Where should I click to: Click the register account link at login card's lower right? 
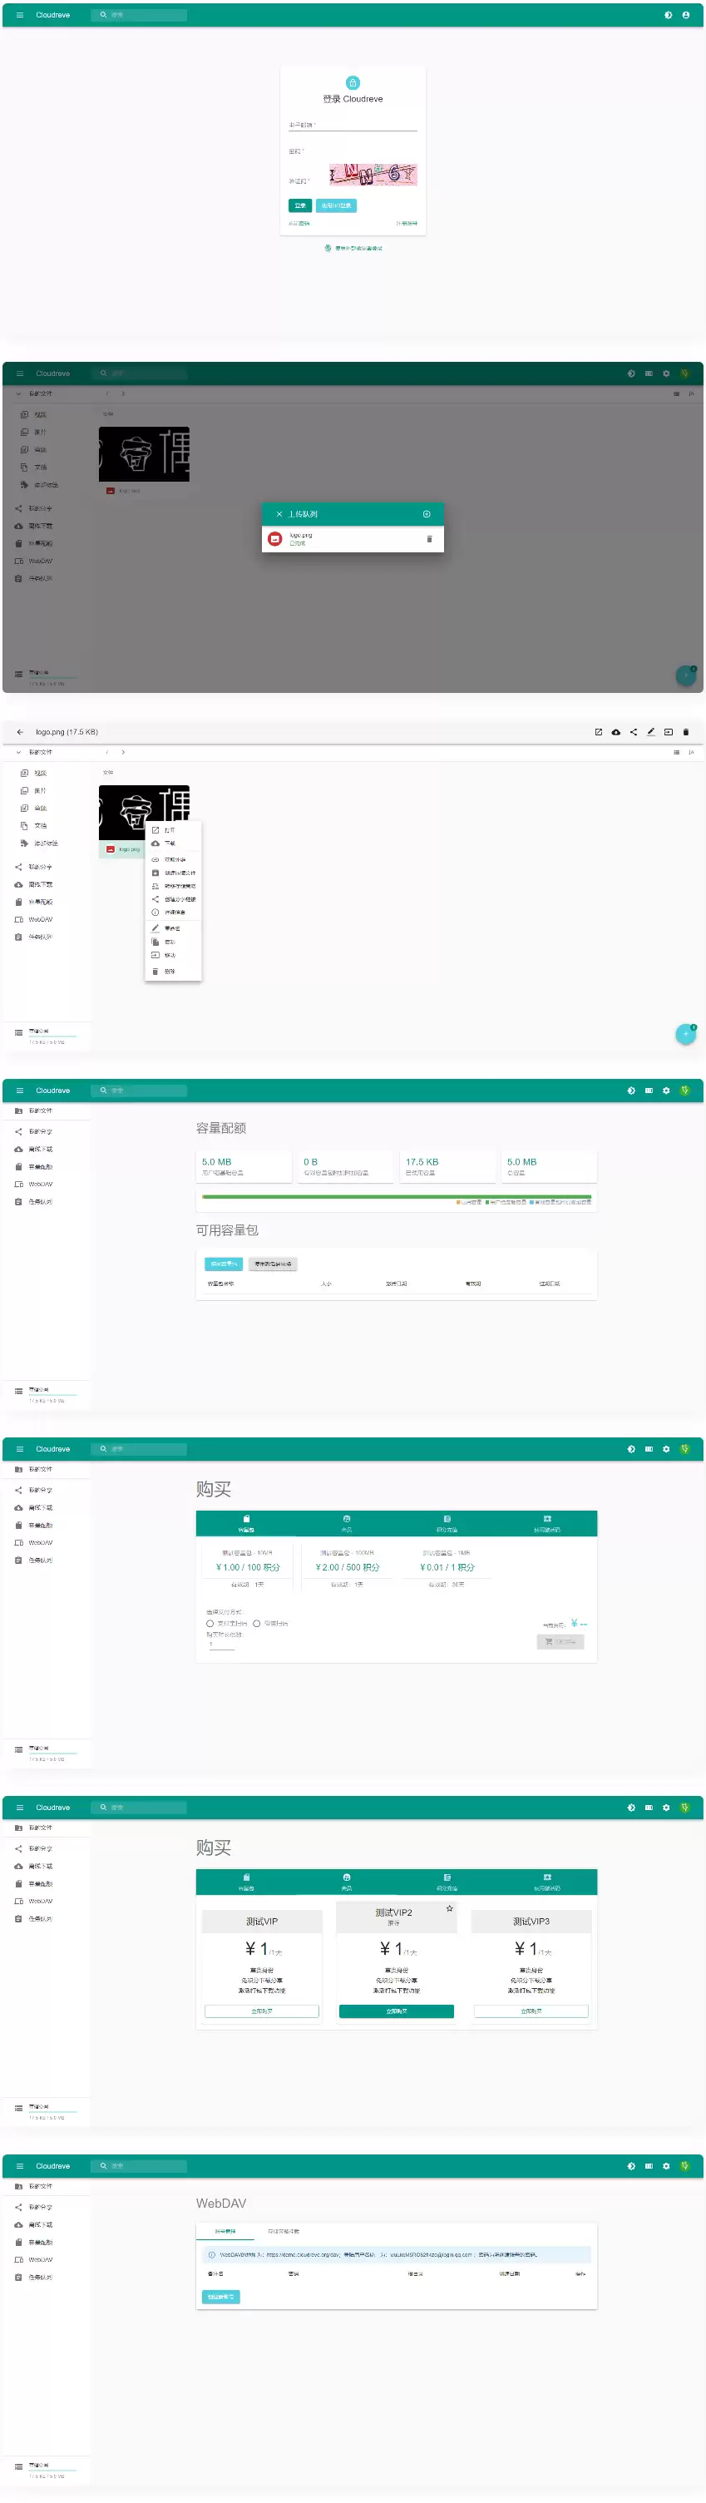(x=407, y=224)
